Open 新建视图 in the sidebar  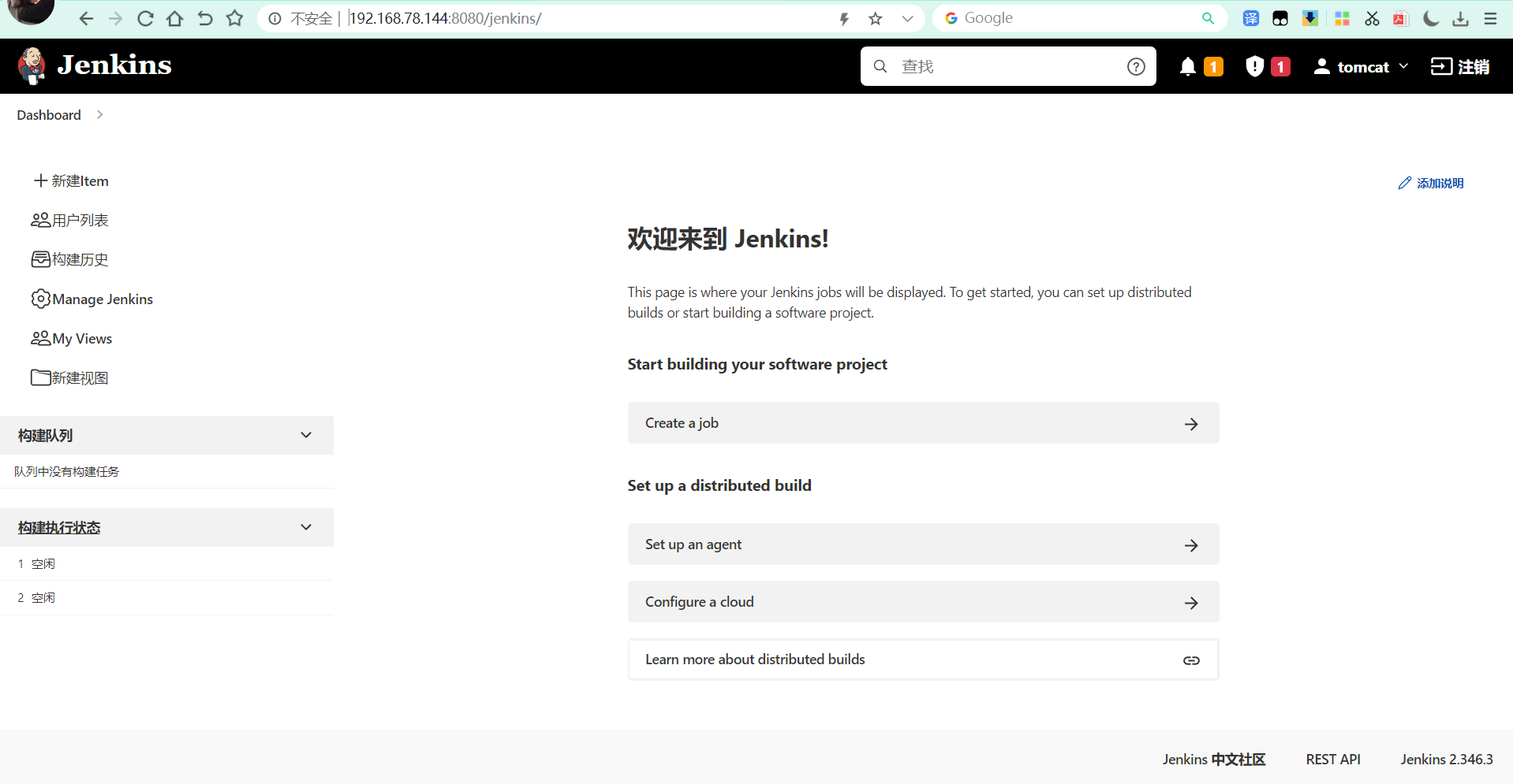69,378
